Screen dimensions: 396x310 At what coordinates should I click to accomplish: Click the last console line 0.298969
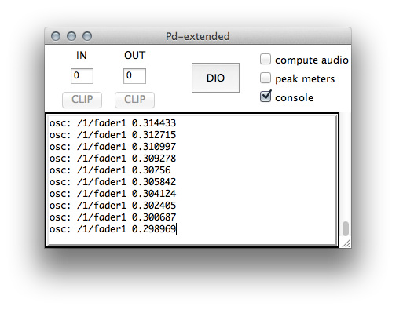coord(112,229)
